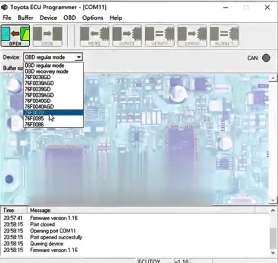This screenshot has width=278, height=263.
Task: Choose 76F0038GD from device list
Action: [53, 77]
